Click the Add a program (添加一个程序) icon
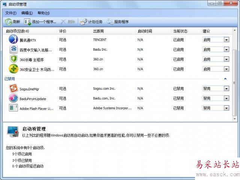The width and height of the screenshot is (240, 180). click(x=27, y=22)
